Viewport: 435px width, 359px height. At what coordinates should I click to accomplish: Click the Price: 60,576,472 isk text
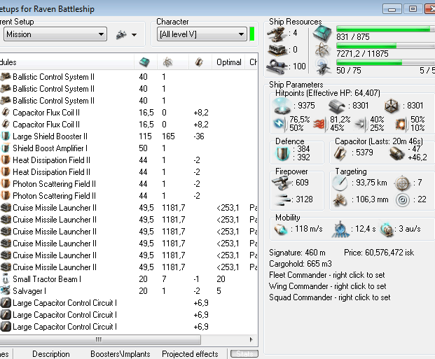click(379, 253)
